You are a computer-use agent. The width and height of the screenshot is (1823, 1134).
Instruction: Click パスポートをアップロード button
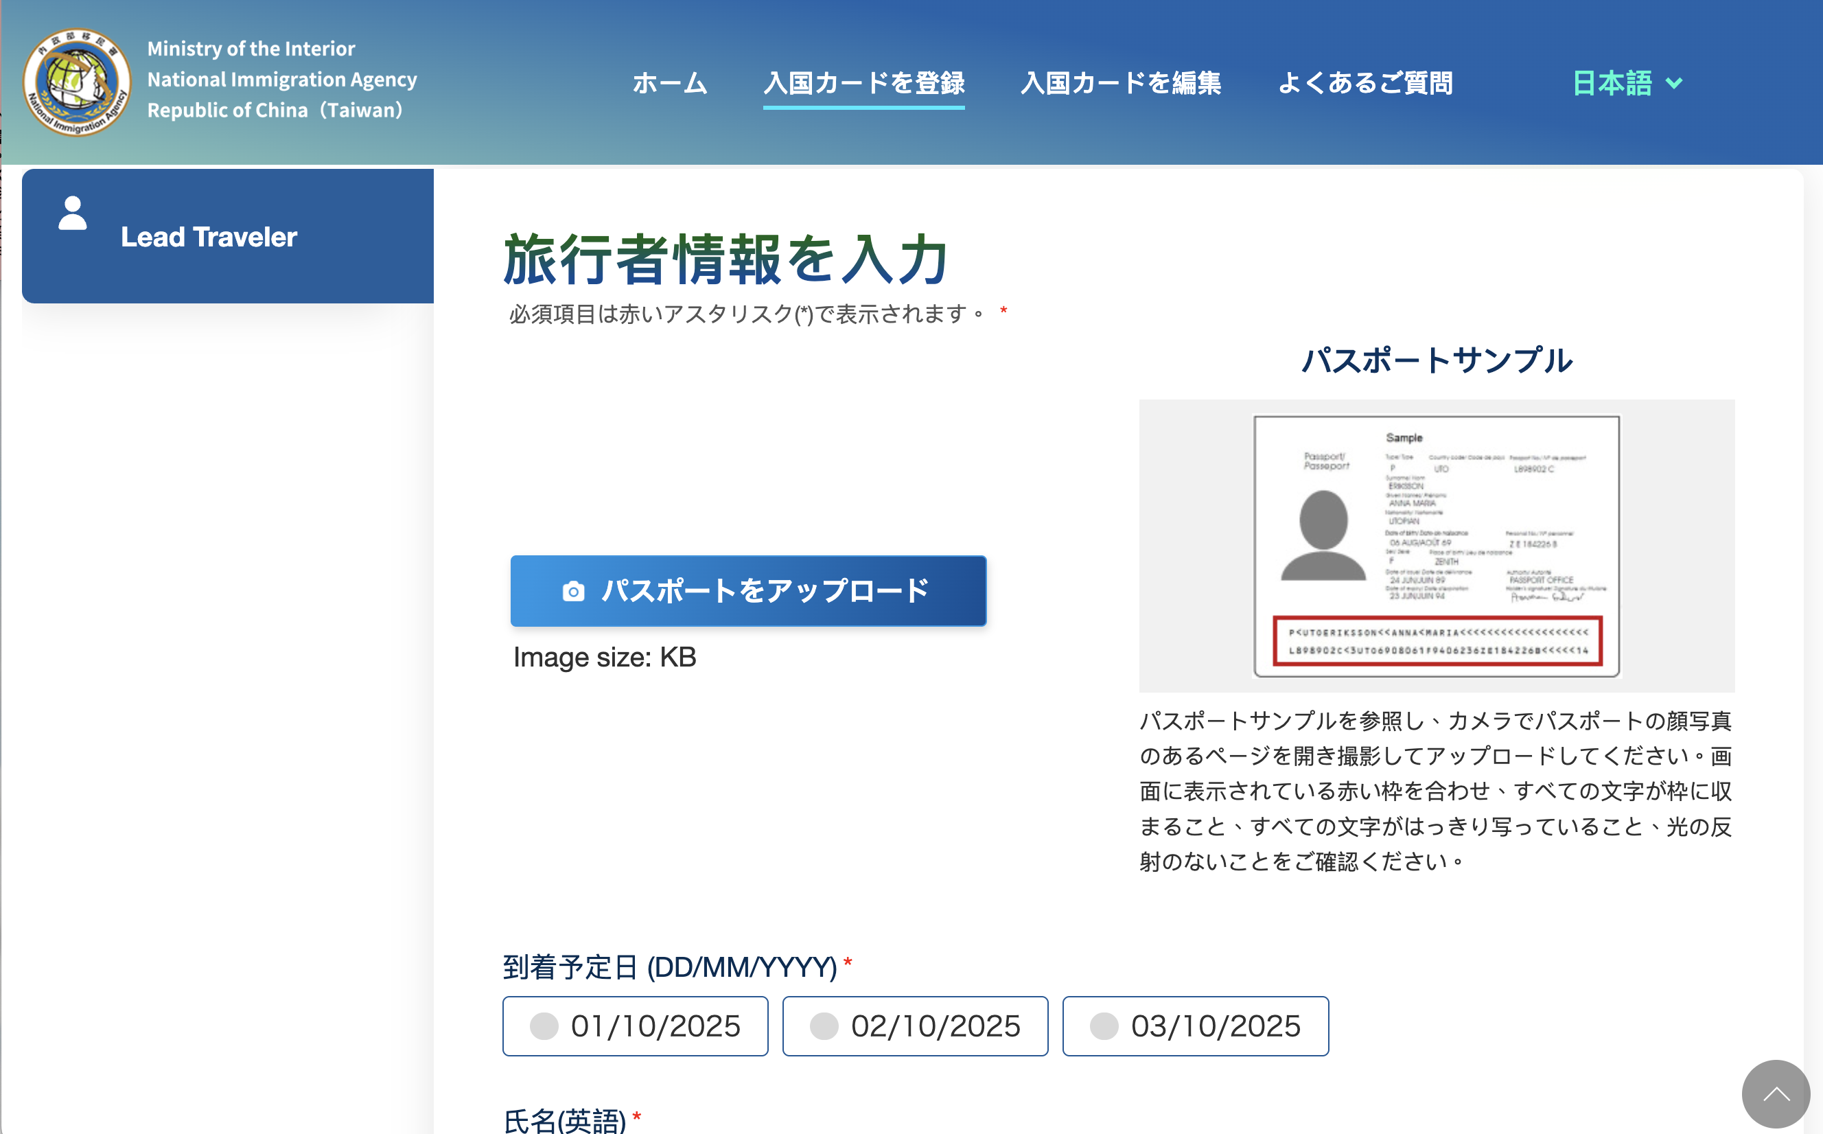point(748,591)
